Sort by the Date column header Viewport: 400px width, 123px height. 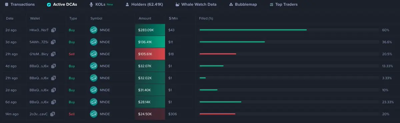click(10, 18)
